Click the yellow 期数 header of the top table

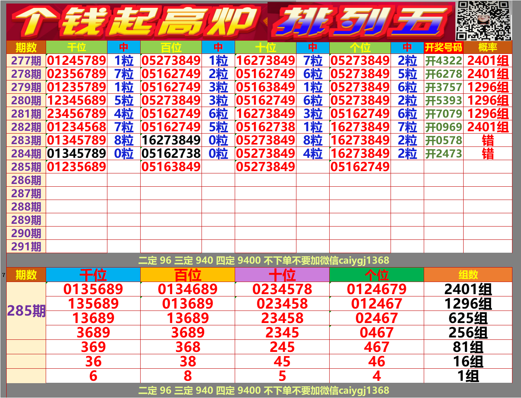(x=25, y=49)
